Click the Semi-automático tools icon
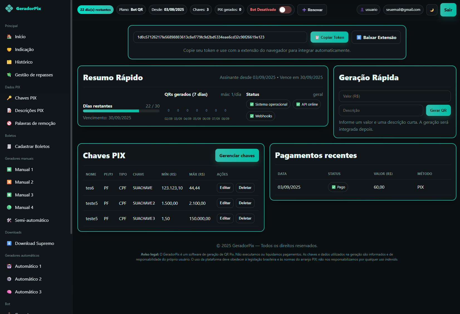Viewport: 460px width, 314px height. point(9,220)
